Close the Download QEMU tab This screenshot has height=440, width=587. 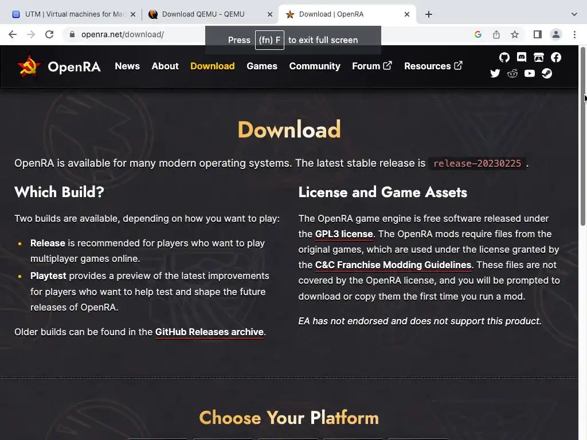tap(270, 14)
